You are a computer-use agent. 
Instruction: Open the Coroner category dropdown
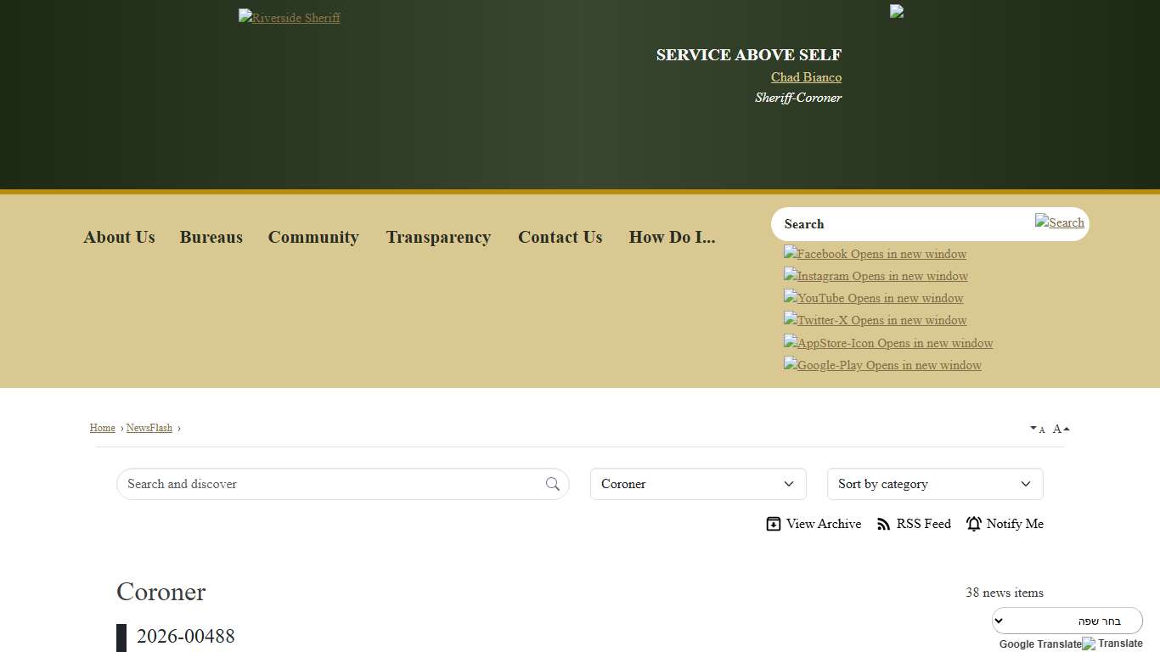coord(697,484)
